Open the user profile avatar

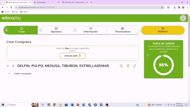(183, 18)
